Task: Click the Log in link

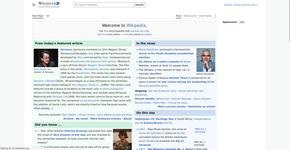Action: (254, 5)
